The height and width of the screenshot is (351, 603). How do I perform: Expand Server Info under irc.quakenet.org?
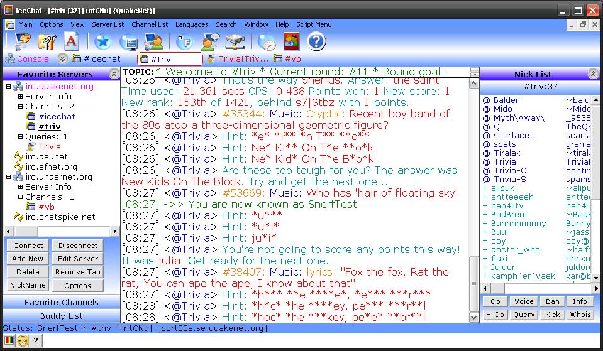coord(20,97)
